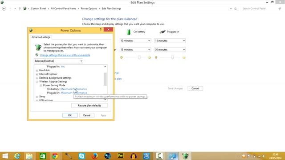Click Cancel in Edit Plan Settings window
The height and width of the screenshot is (160, 285).
click(x=195, y=88)
